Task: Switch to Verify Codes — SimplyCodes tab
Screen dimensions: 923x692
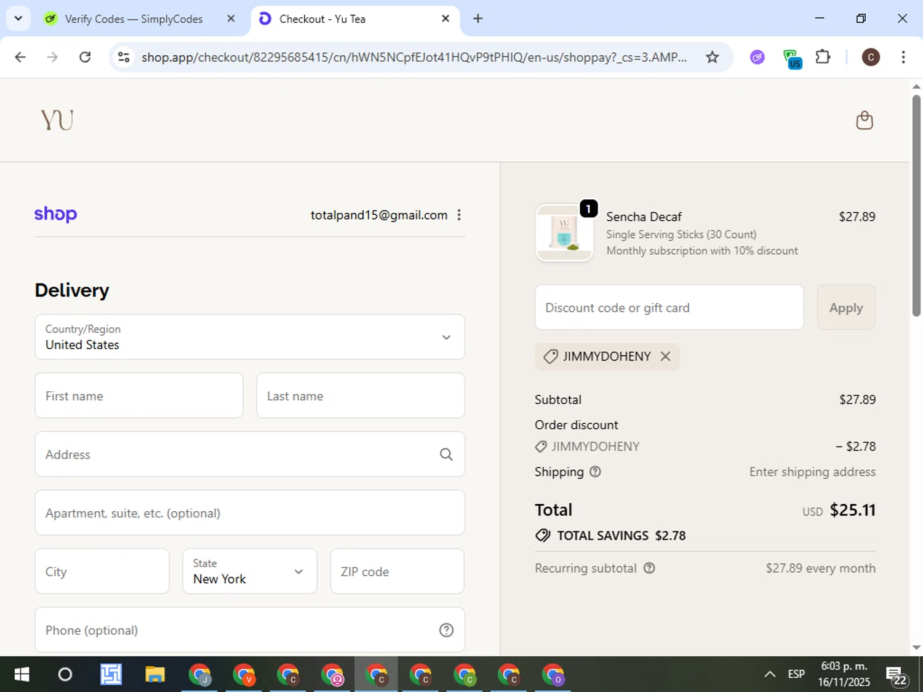Action: [x=134, y=18]
